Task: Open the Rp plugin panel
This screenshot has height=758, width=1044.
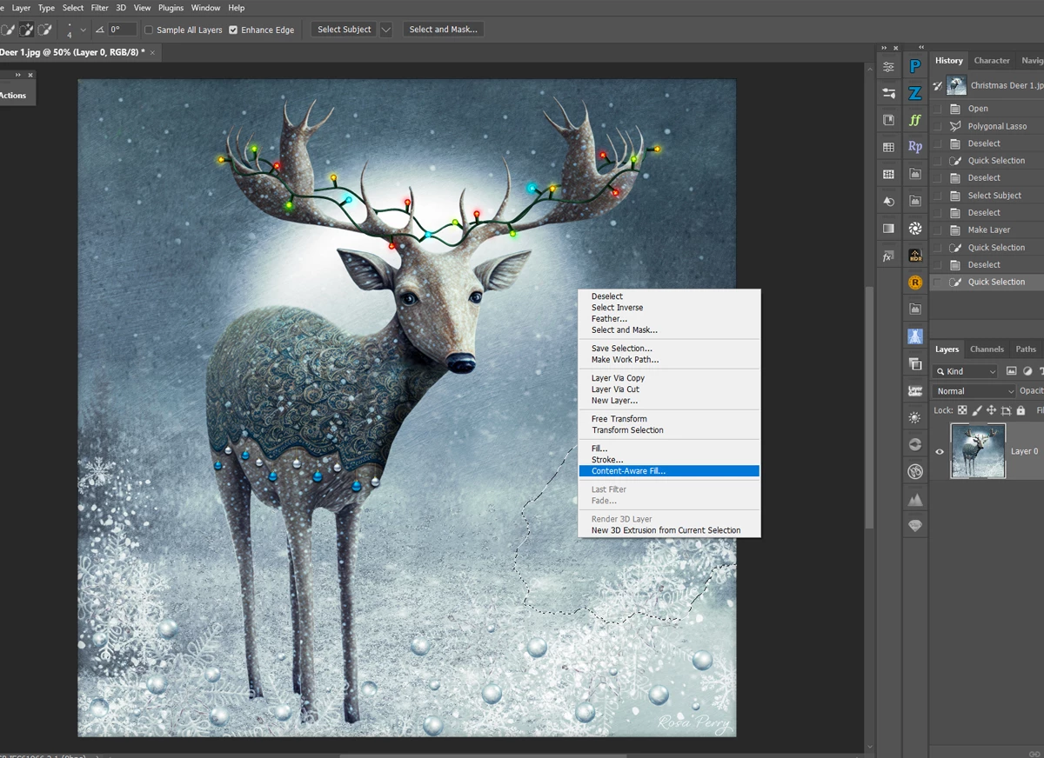Action: (915, 147)
